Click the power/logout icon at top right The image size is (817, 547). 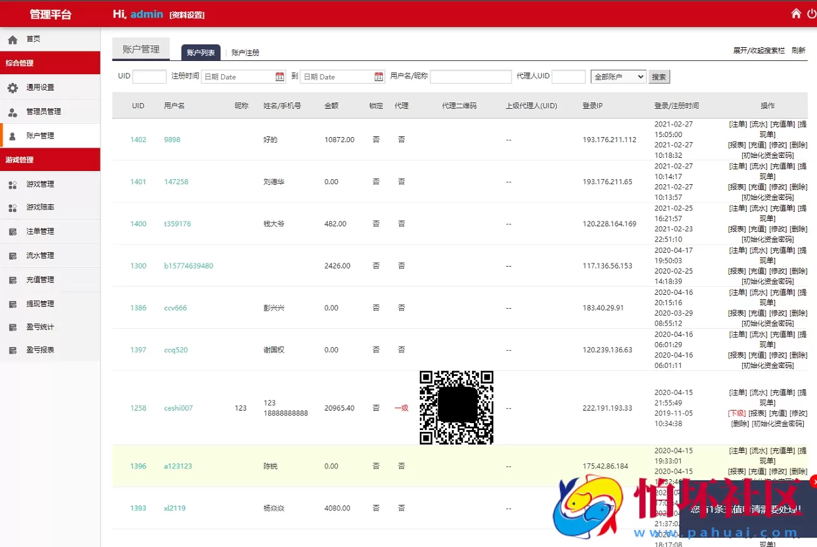(811, 13)
